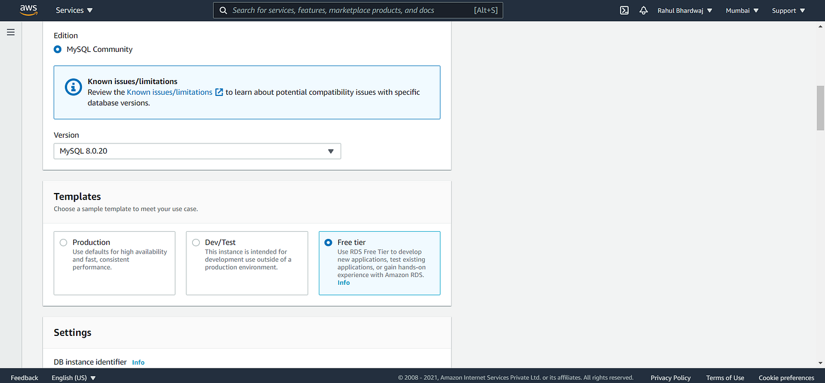Open the Terms of Use link
The height and width of the screenshot is (383, 825).
(x=725, y=378)
